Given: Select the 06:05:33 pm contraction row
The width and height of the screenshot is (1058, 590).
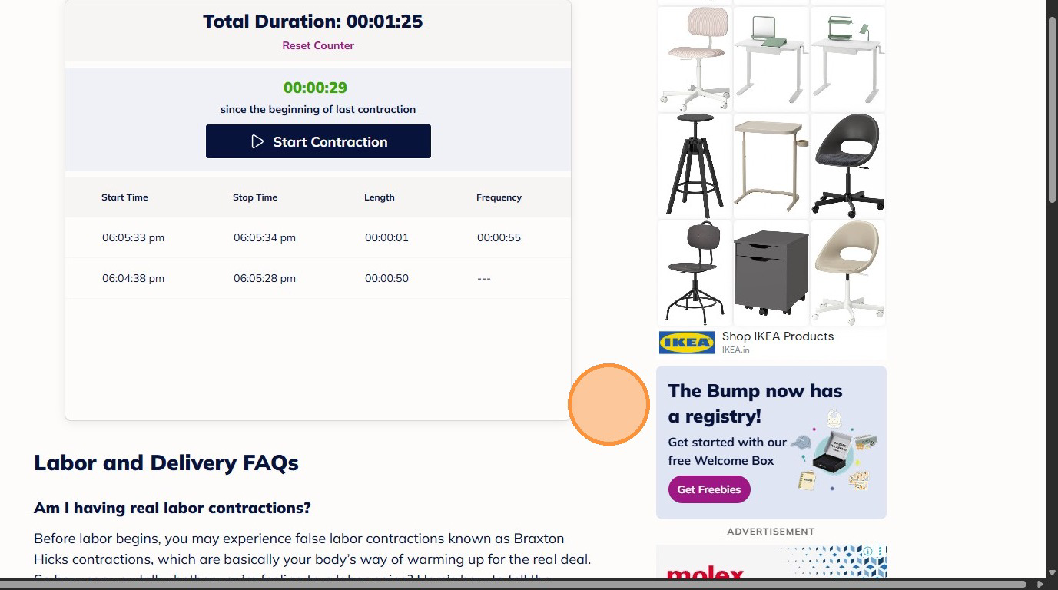Looking at the screenshot, I should click(318, 237).
